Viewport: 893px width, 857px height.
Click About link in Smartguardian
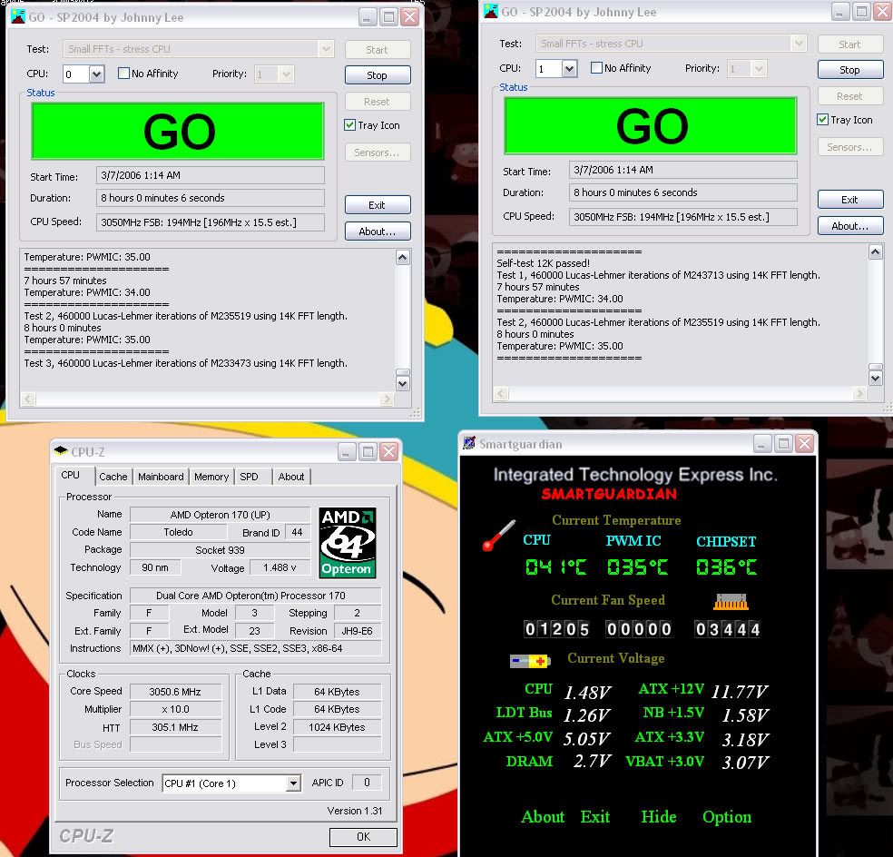pyautogui.click(x=543, y=816)
